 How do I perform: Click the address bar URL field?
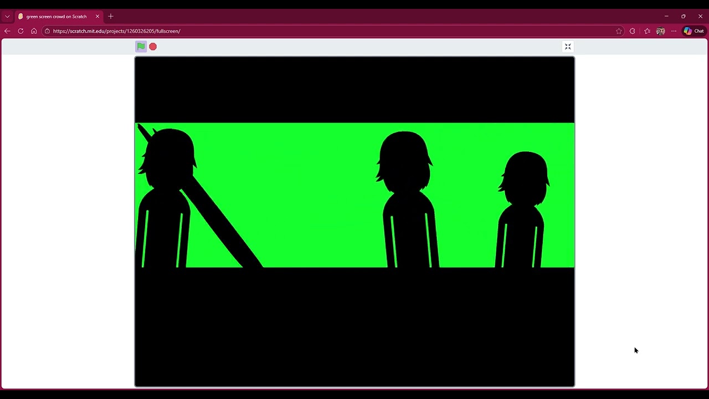click(332, 31)
